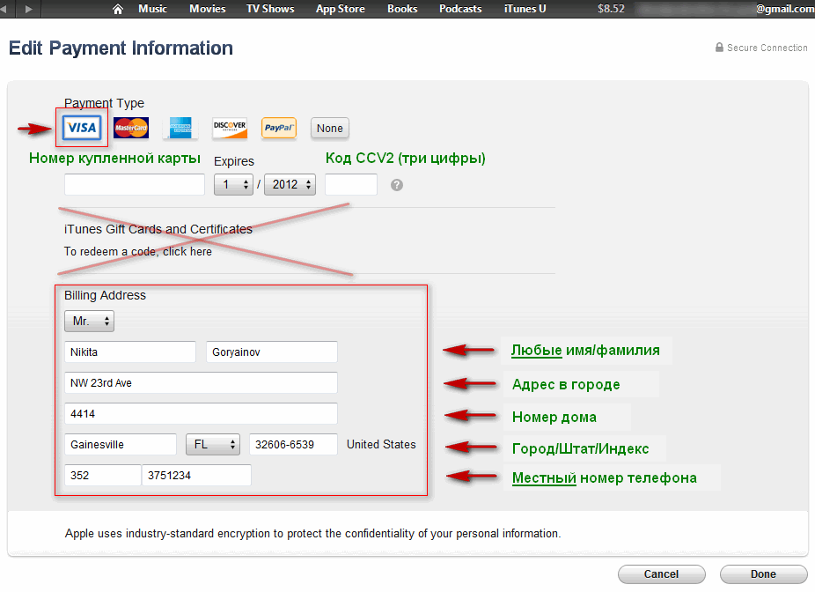The height and width of the screenshot is (592, 815).
Task: Open expiration year 2012 dropdown
Action: [x=290, y=185]
